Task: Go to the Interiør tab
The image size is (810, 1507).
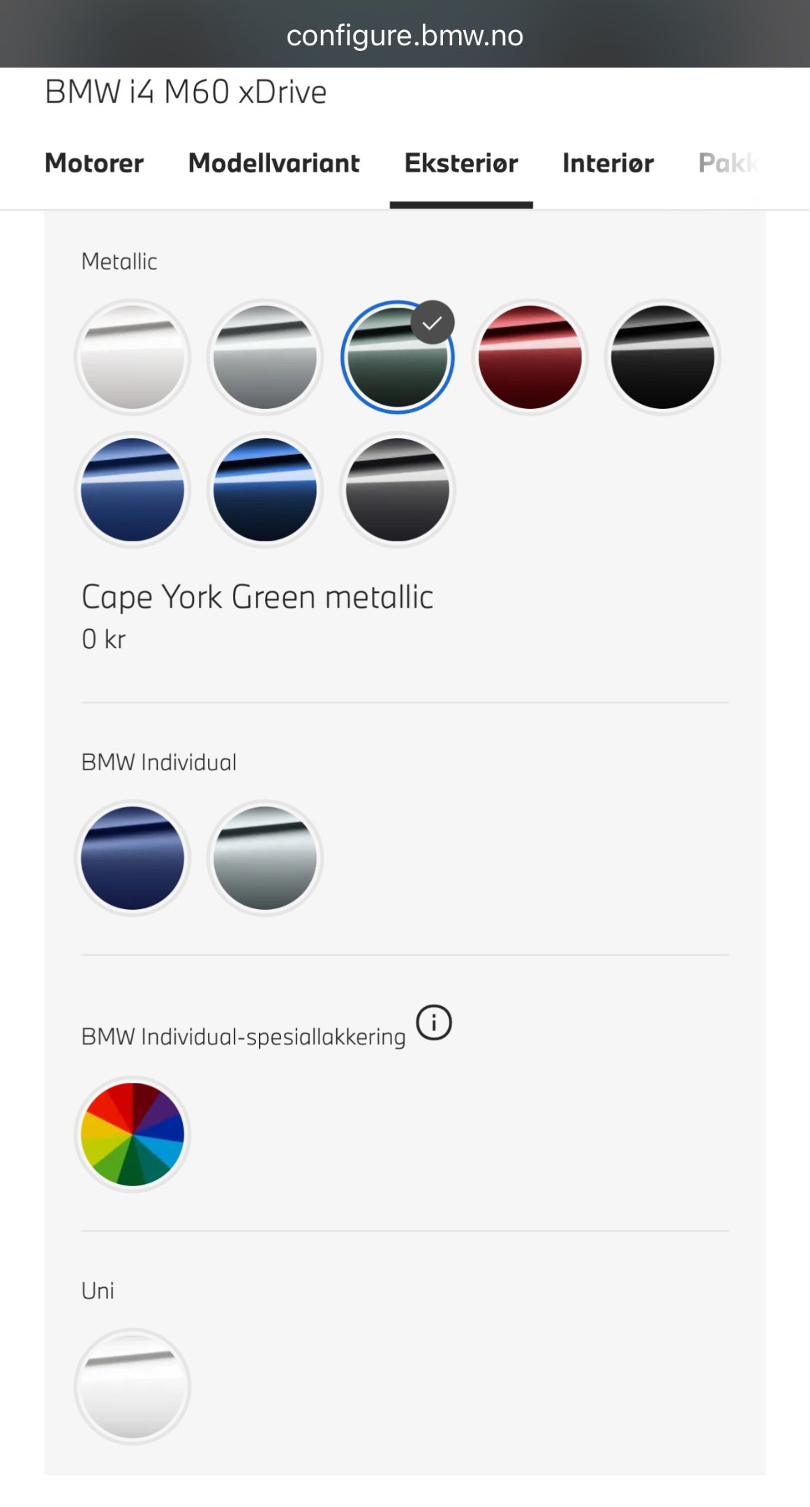Action: tap(608, 163)
